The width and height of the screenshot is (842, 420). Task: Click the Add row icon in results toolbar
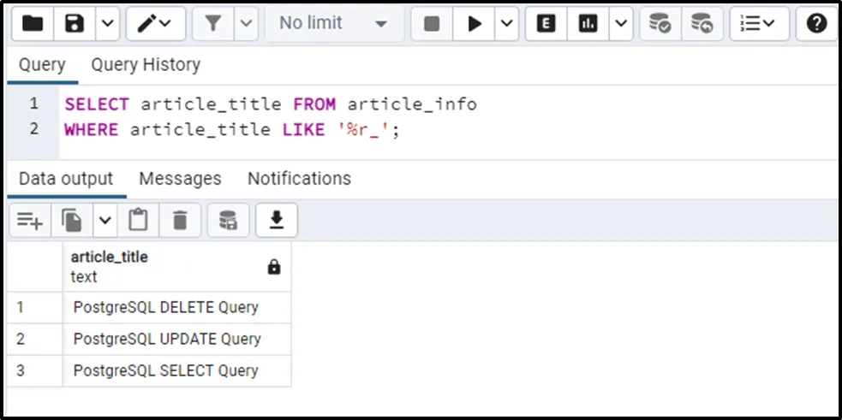29,221
